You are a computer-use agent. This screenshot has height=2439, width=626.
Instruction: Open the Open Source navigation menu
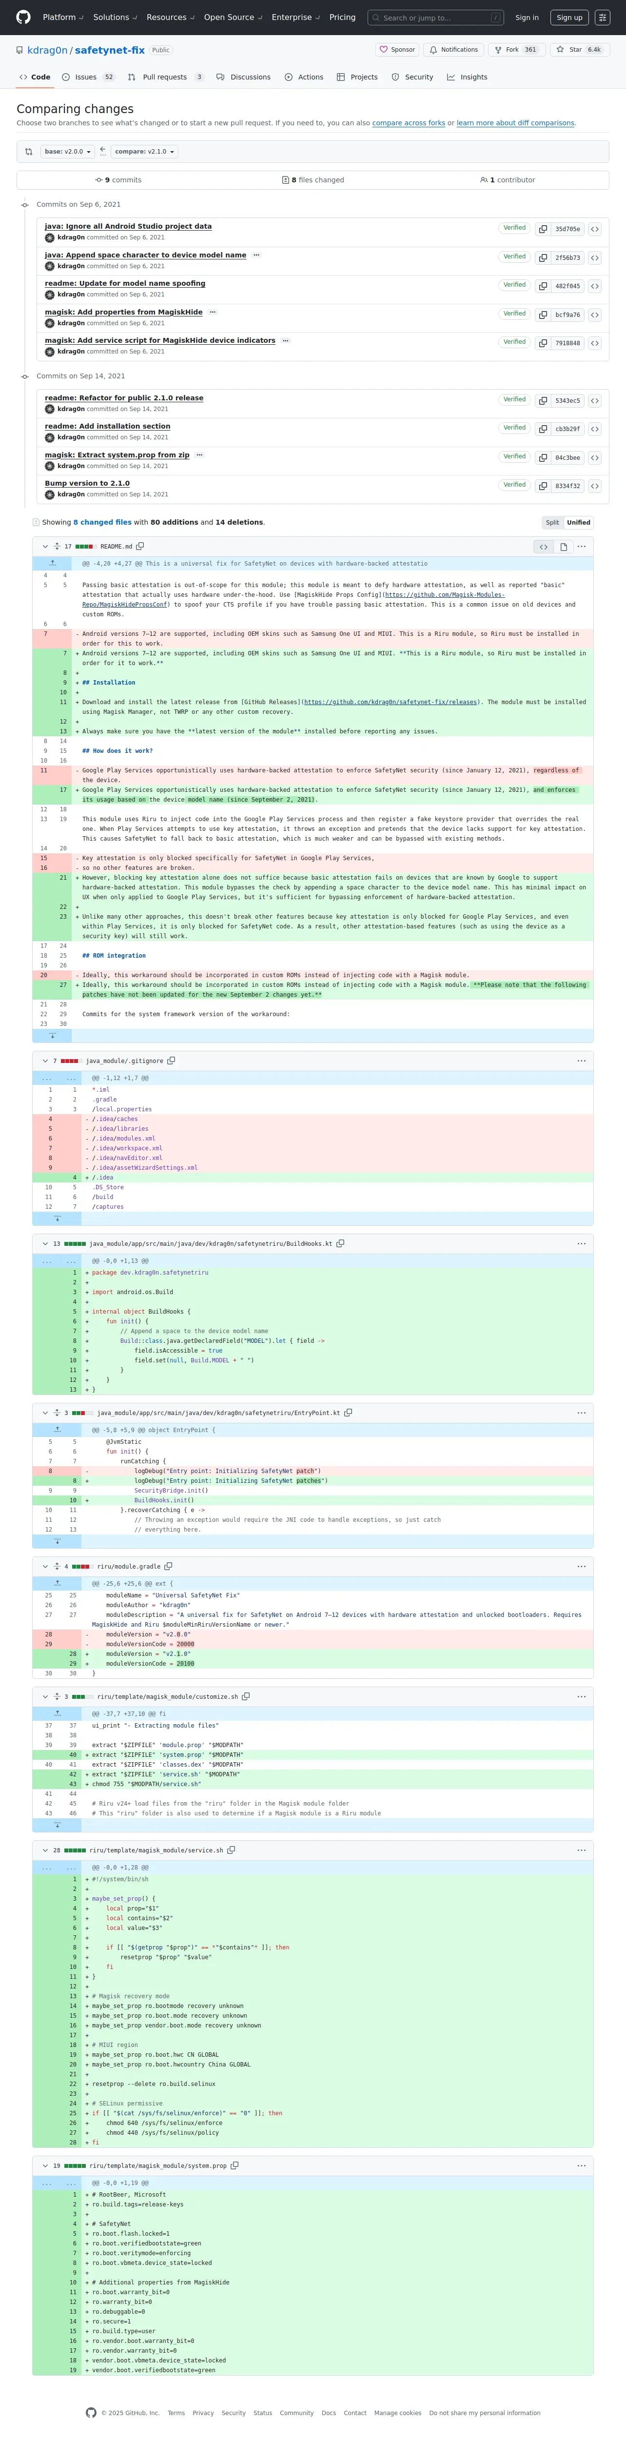coord(234,17)
